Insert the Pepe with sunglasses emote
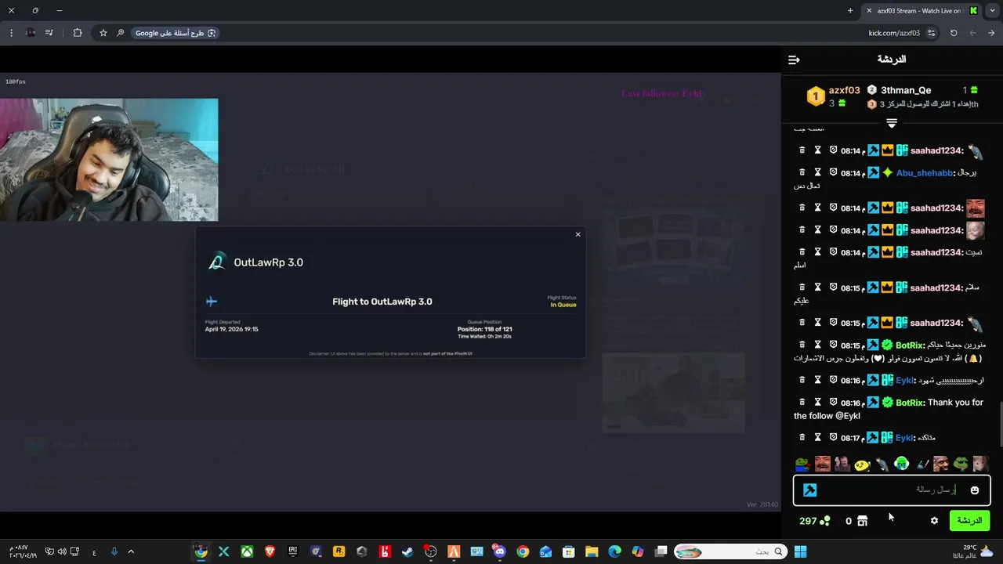This screenshot has width=1003, height=564. (961, 465)
